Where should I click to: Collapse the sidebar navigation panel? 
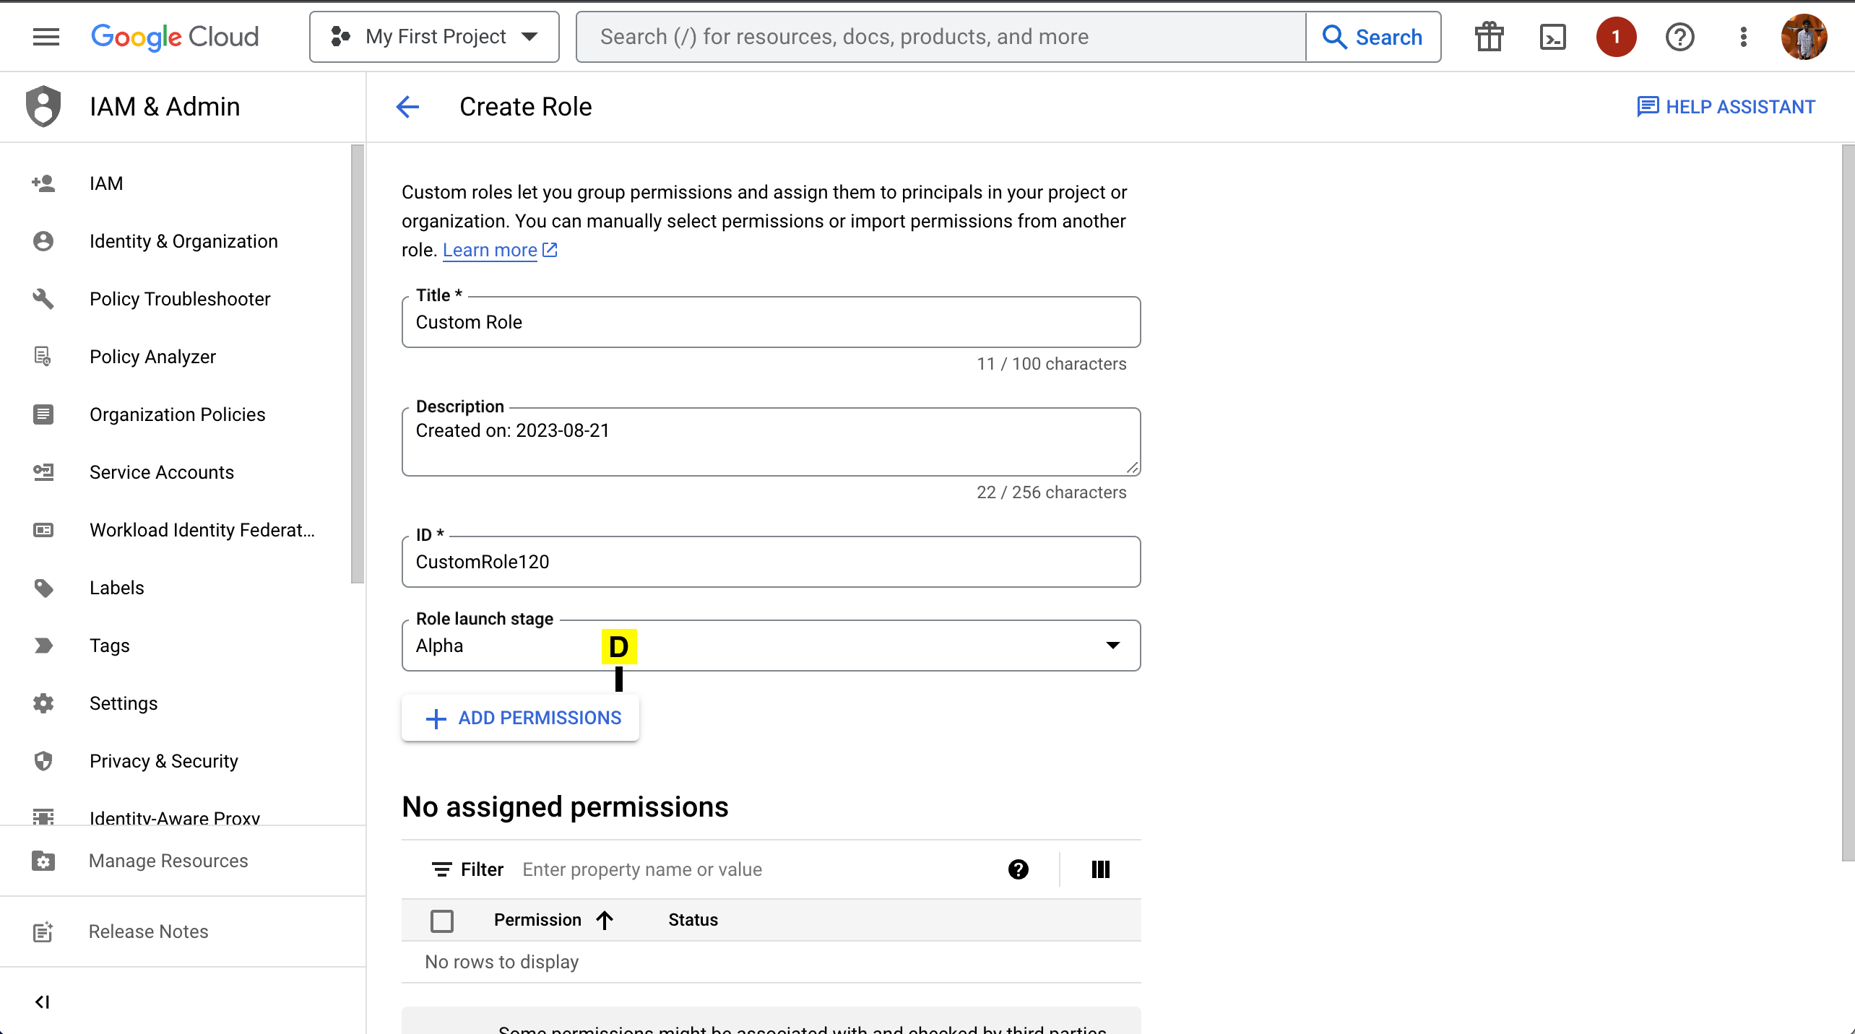tap(42, 1002)
